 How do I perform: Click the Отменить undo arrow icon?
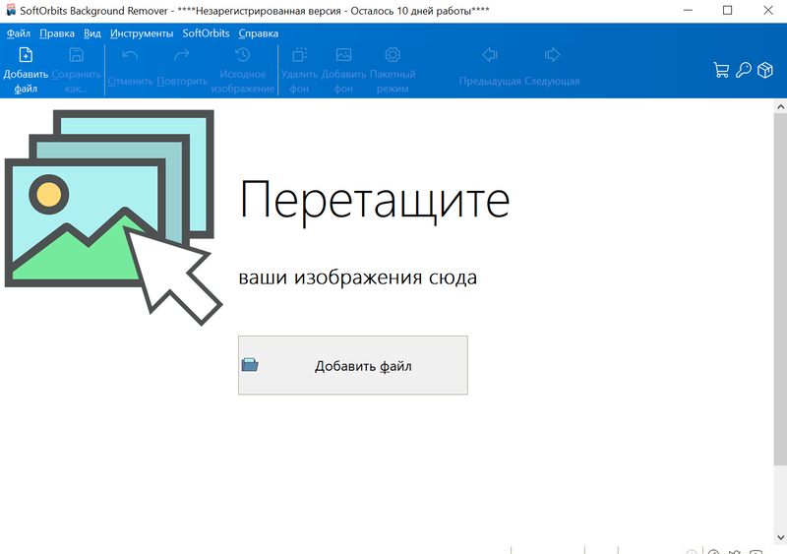click(x=130, y=55)
